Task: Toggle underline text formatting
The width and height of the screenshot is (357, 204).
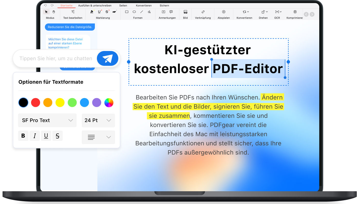Action: (x=46, y=136)
